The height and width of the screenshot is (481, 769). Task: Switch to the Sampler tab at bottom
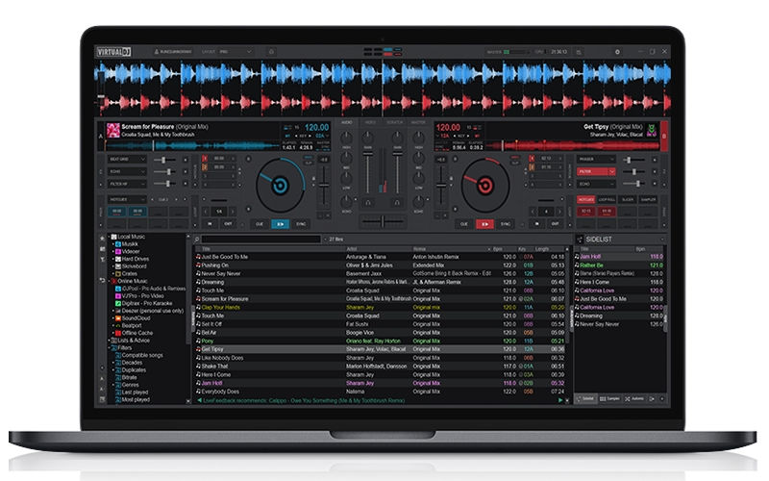click(x=609, y=399)
